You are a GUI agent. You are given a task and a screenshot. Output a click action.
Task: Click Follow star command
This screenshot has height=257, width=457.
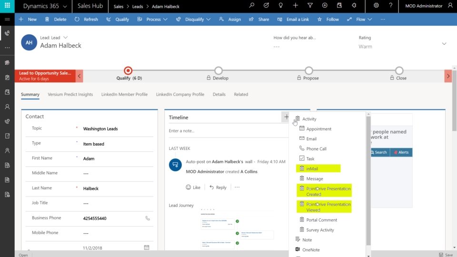coord(328,19)
